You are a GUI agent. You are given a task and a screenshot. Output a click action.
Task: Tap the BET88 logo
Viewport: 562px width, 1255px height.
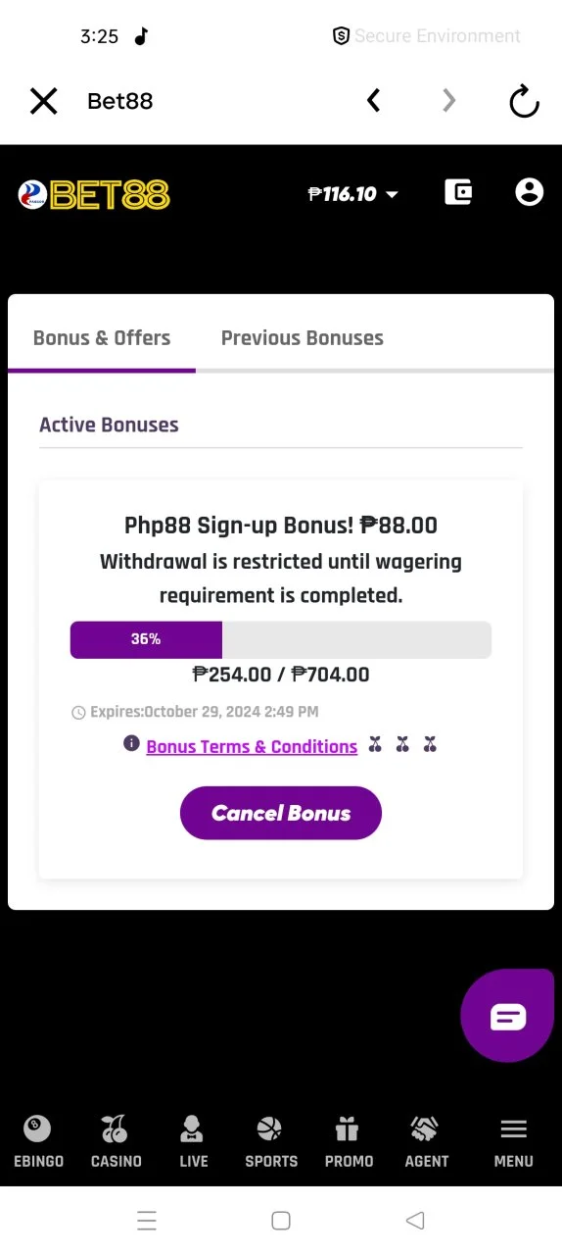[x=94, y=195]
